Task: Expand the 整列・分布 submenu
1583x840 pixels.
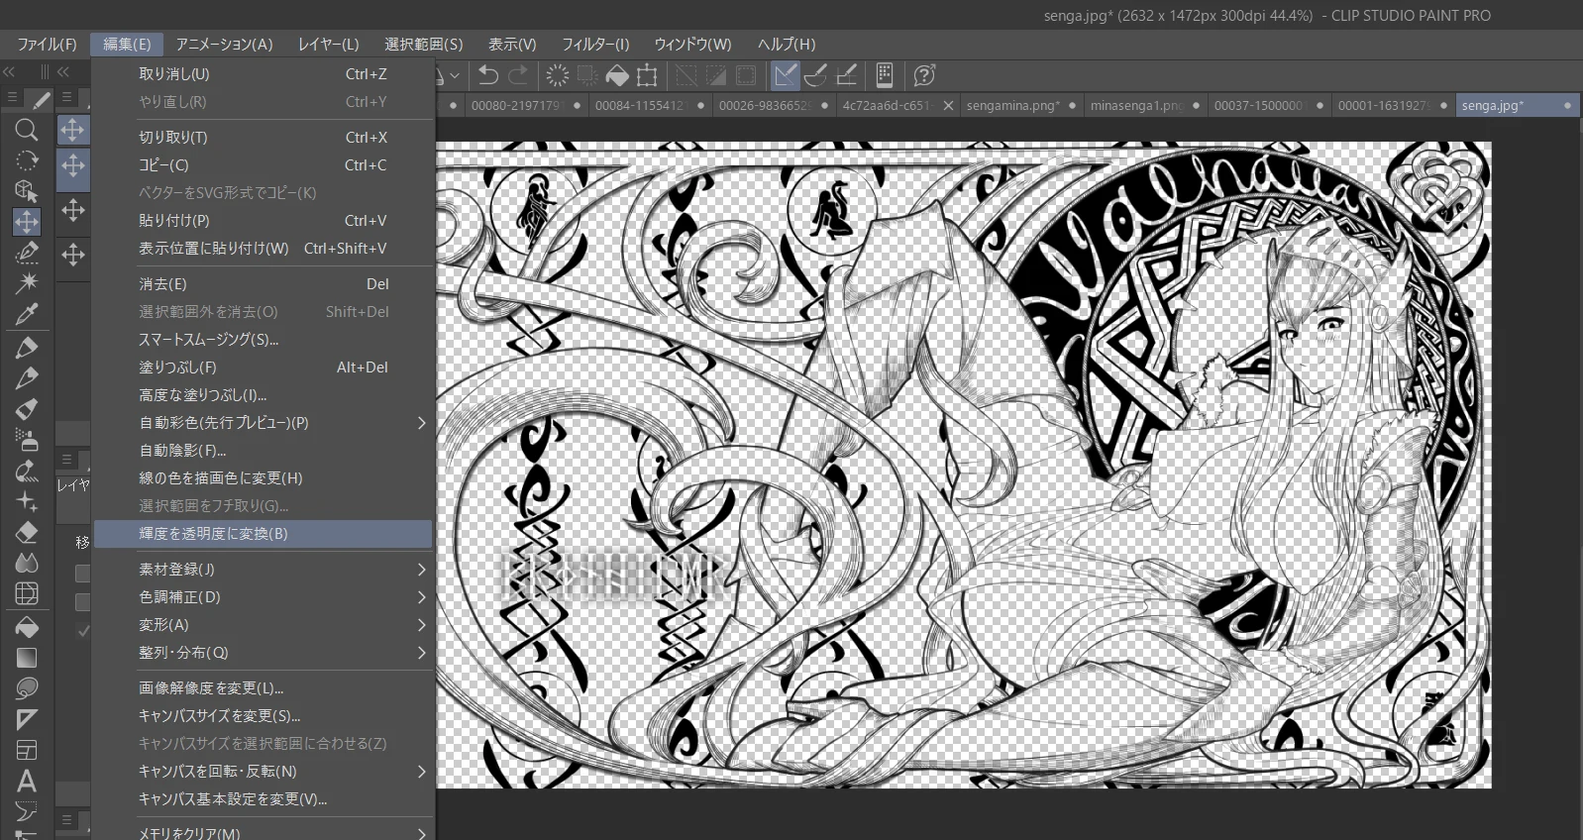Action: (x=421, y=653)
